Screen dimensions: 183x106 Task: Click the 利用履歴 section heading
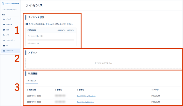[33, 74]
